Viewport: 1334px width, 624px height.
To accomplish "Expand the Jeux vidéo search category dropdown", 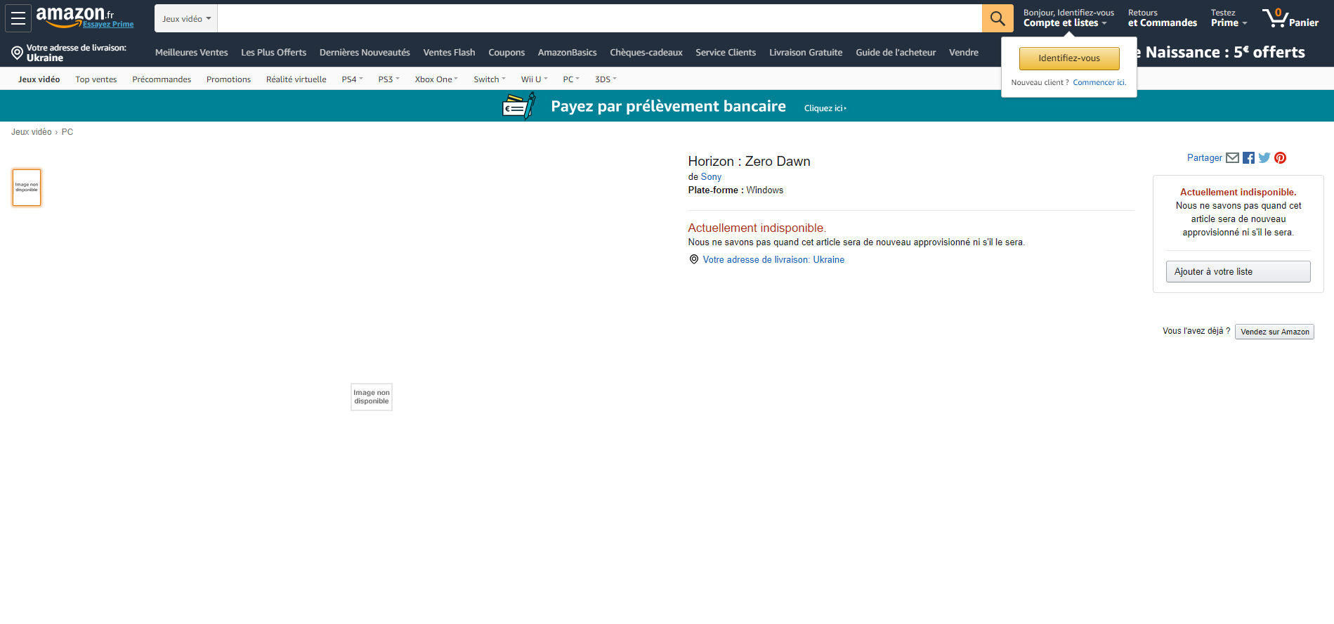I will pos(186,19).
